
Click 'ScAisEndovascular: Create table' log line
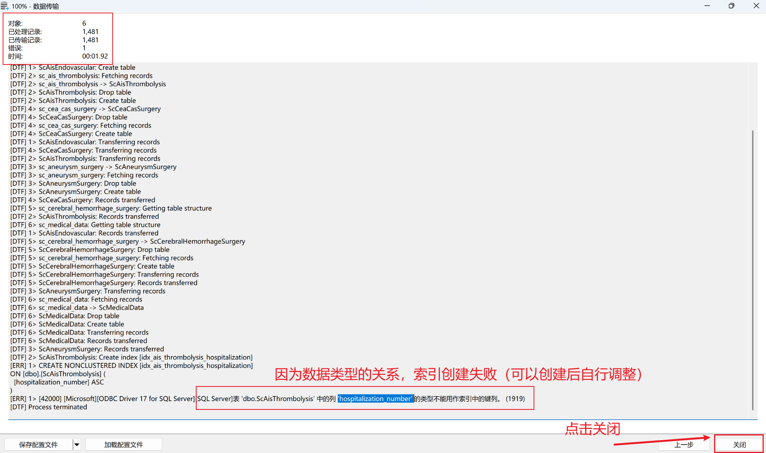click(73, 68)
